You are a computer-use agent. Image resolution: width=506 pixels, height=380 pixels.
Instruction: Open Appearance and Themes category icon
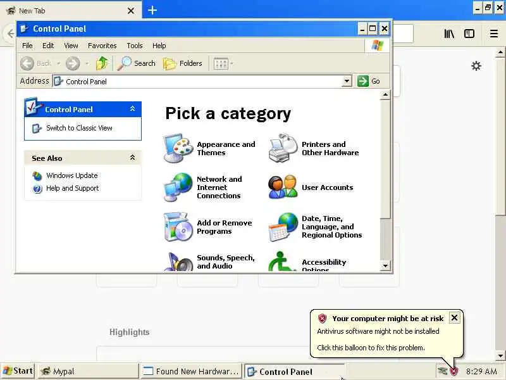[178, 148]
